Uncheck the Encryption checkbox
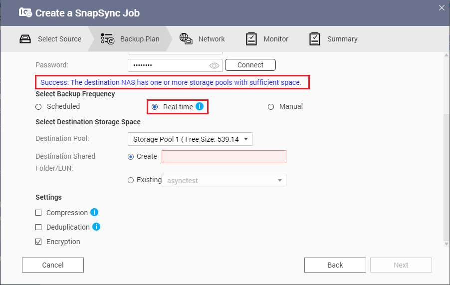 click(38, 242)
